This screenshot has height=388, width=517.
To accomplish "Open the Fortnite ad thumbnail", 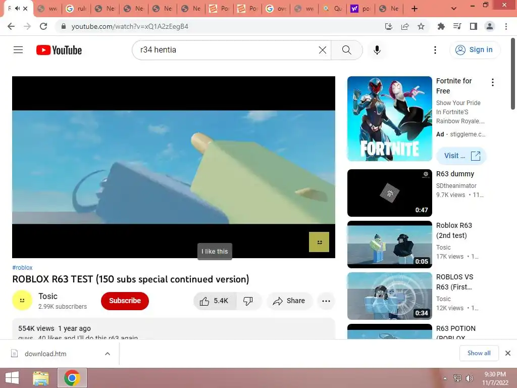I will coord(389,119).
